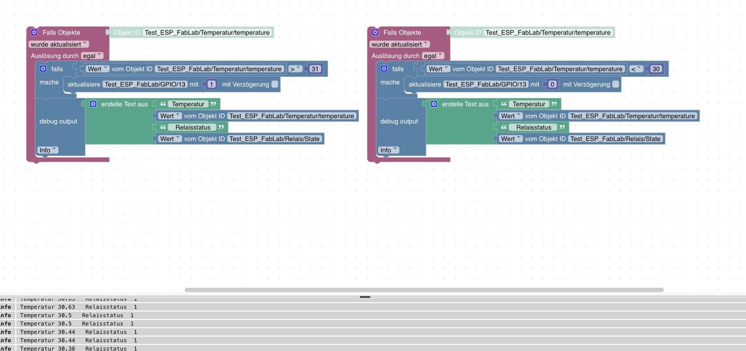Open right Info debug level dropdown
The height and width of the screenshot is (351, 746).
coord(389,150)
